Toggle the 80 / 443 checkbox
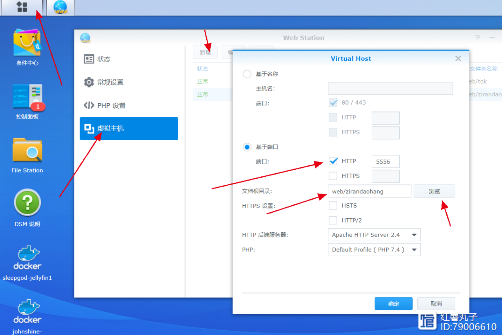 pos(333,103)
